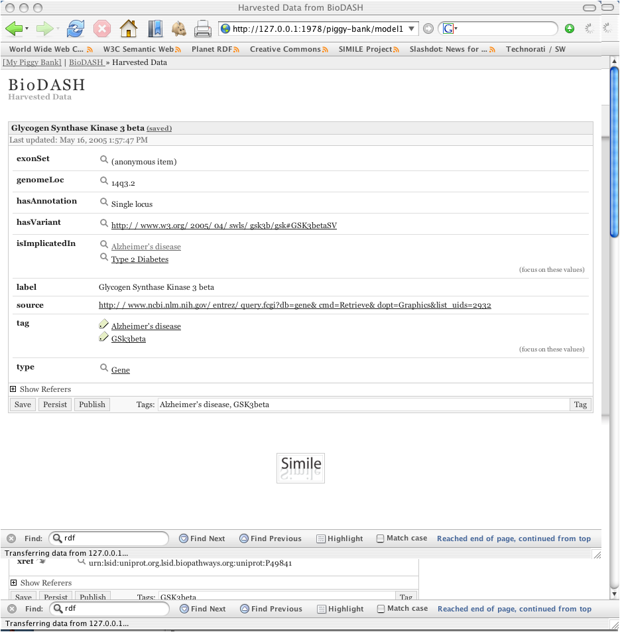Reload the page with the refresh icon
Screen dimensions: 620x632
(76, 29)
